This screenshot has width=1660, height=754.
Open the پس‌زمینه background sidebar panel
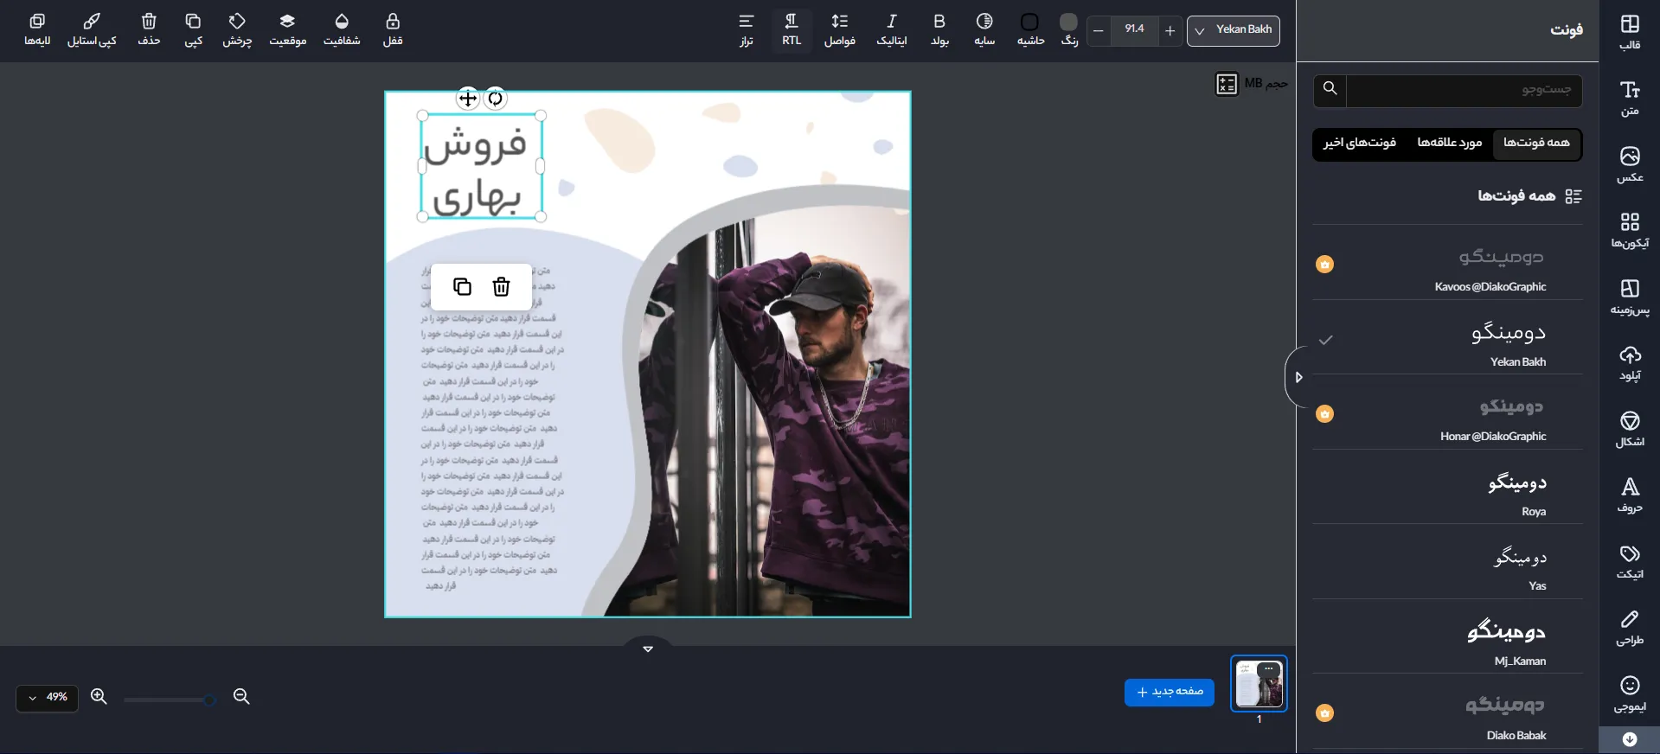(1630, 297)
